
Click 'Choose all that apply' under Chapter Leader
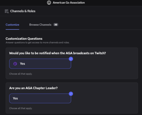pyautogui.click(x=21, y=108)
